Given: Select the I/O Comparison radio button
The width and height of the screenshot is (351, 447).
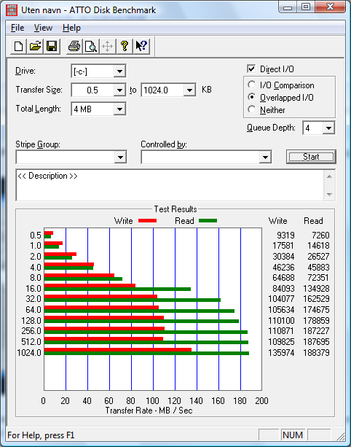Looking at the screenshot, I should [x=252, y=85].
